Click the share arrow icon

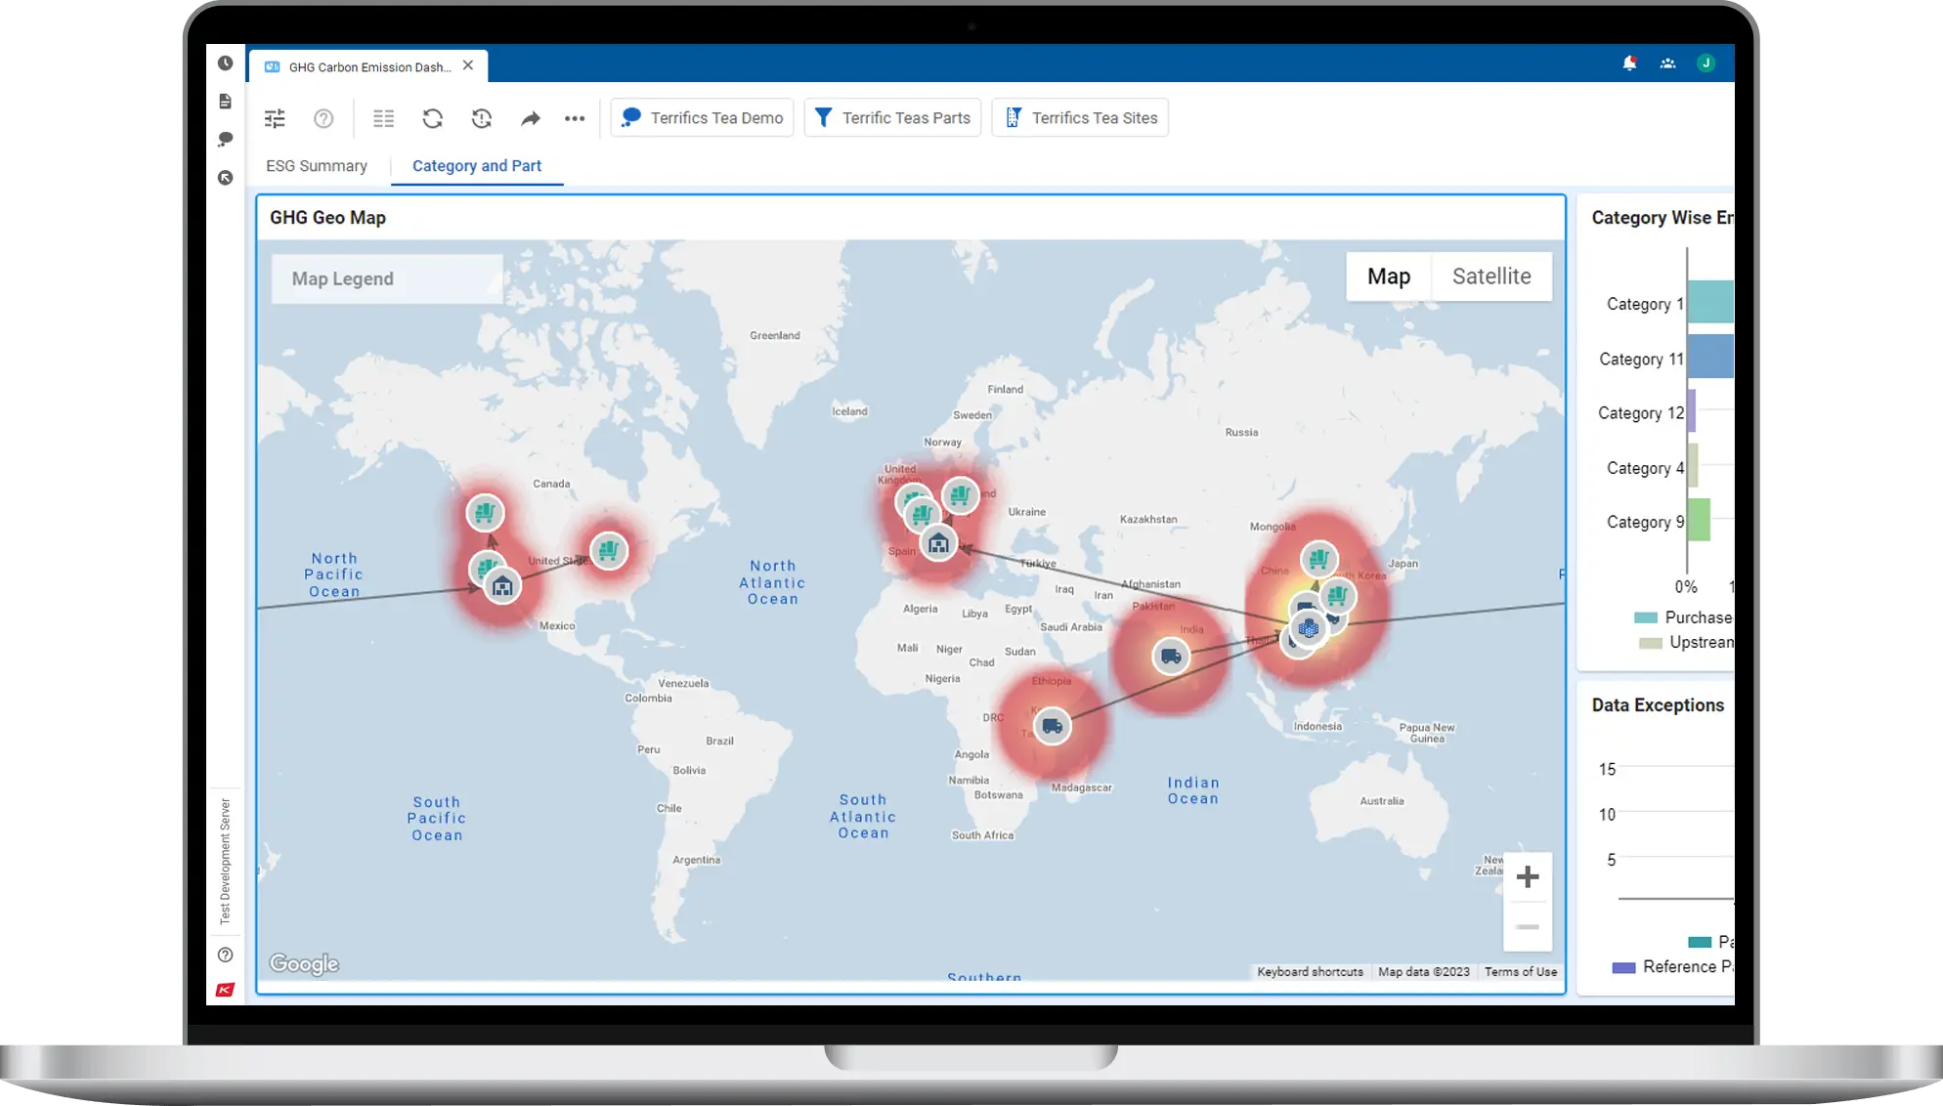pyautogui.click(x=530, y=118)
